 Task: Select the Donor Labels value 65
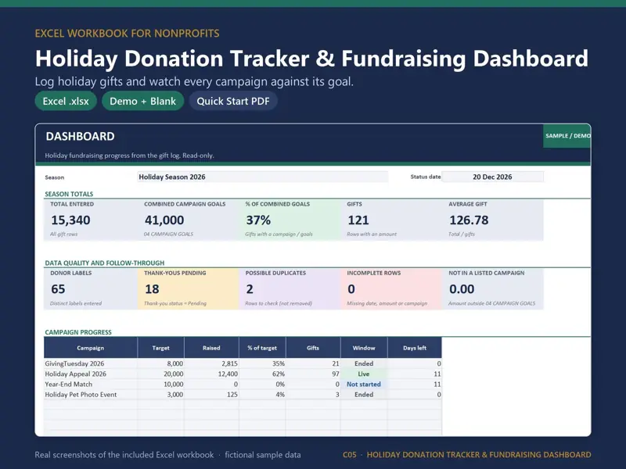point(58,289)
